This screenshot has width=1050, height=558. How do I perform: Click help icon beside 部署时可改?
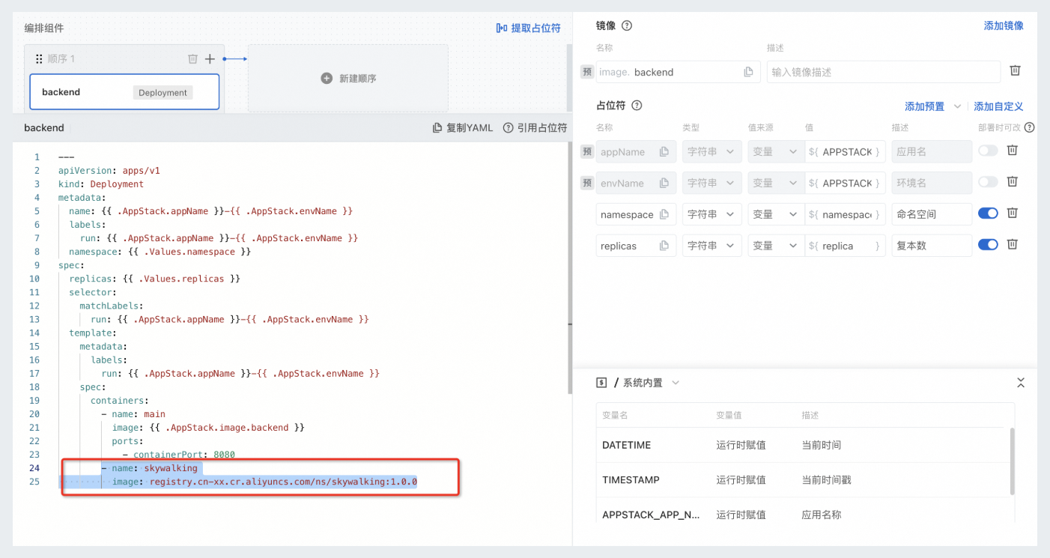pos(1030,128)
